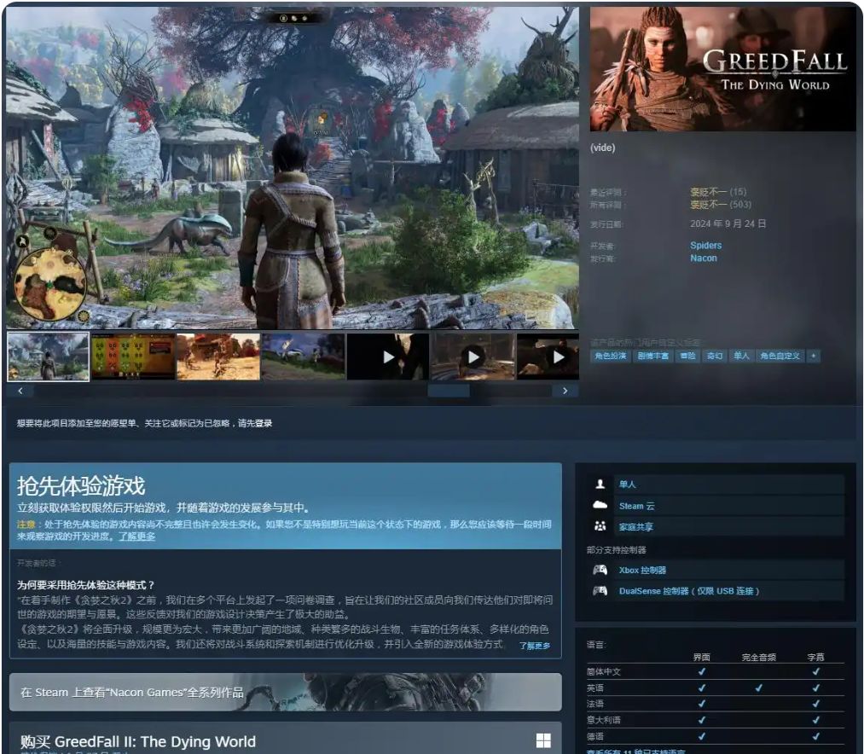
Task: Click the recent reviews 褒贬不一 (15) summary
Action: (718, 192)
